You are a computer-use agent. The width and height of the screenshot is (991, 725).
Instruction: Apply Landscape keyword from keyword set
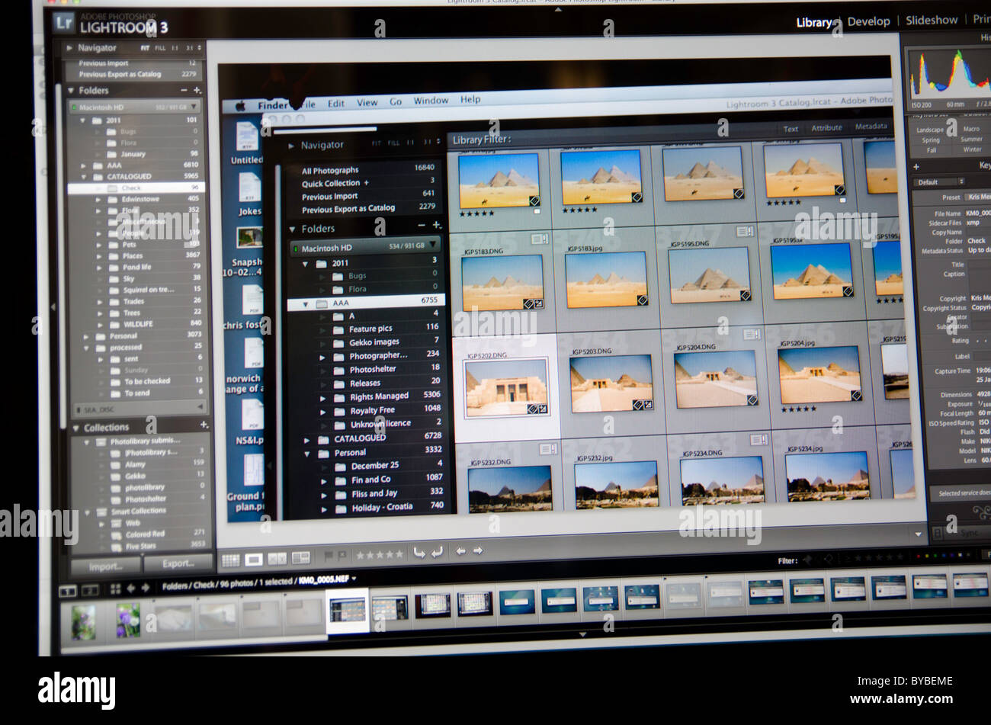[929, 130]
